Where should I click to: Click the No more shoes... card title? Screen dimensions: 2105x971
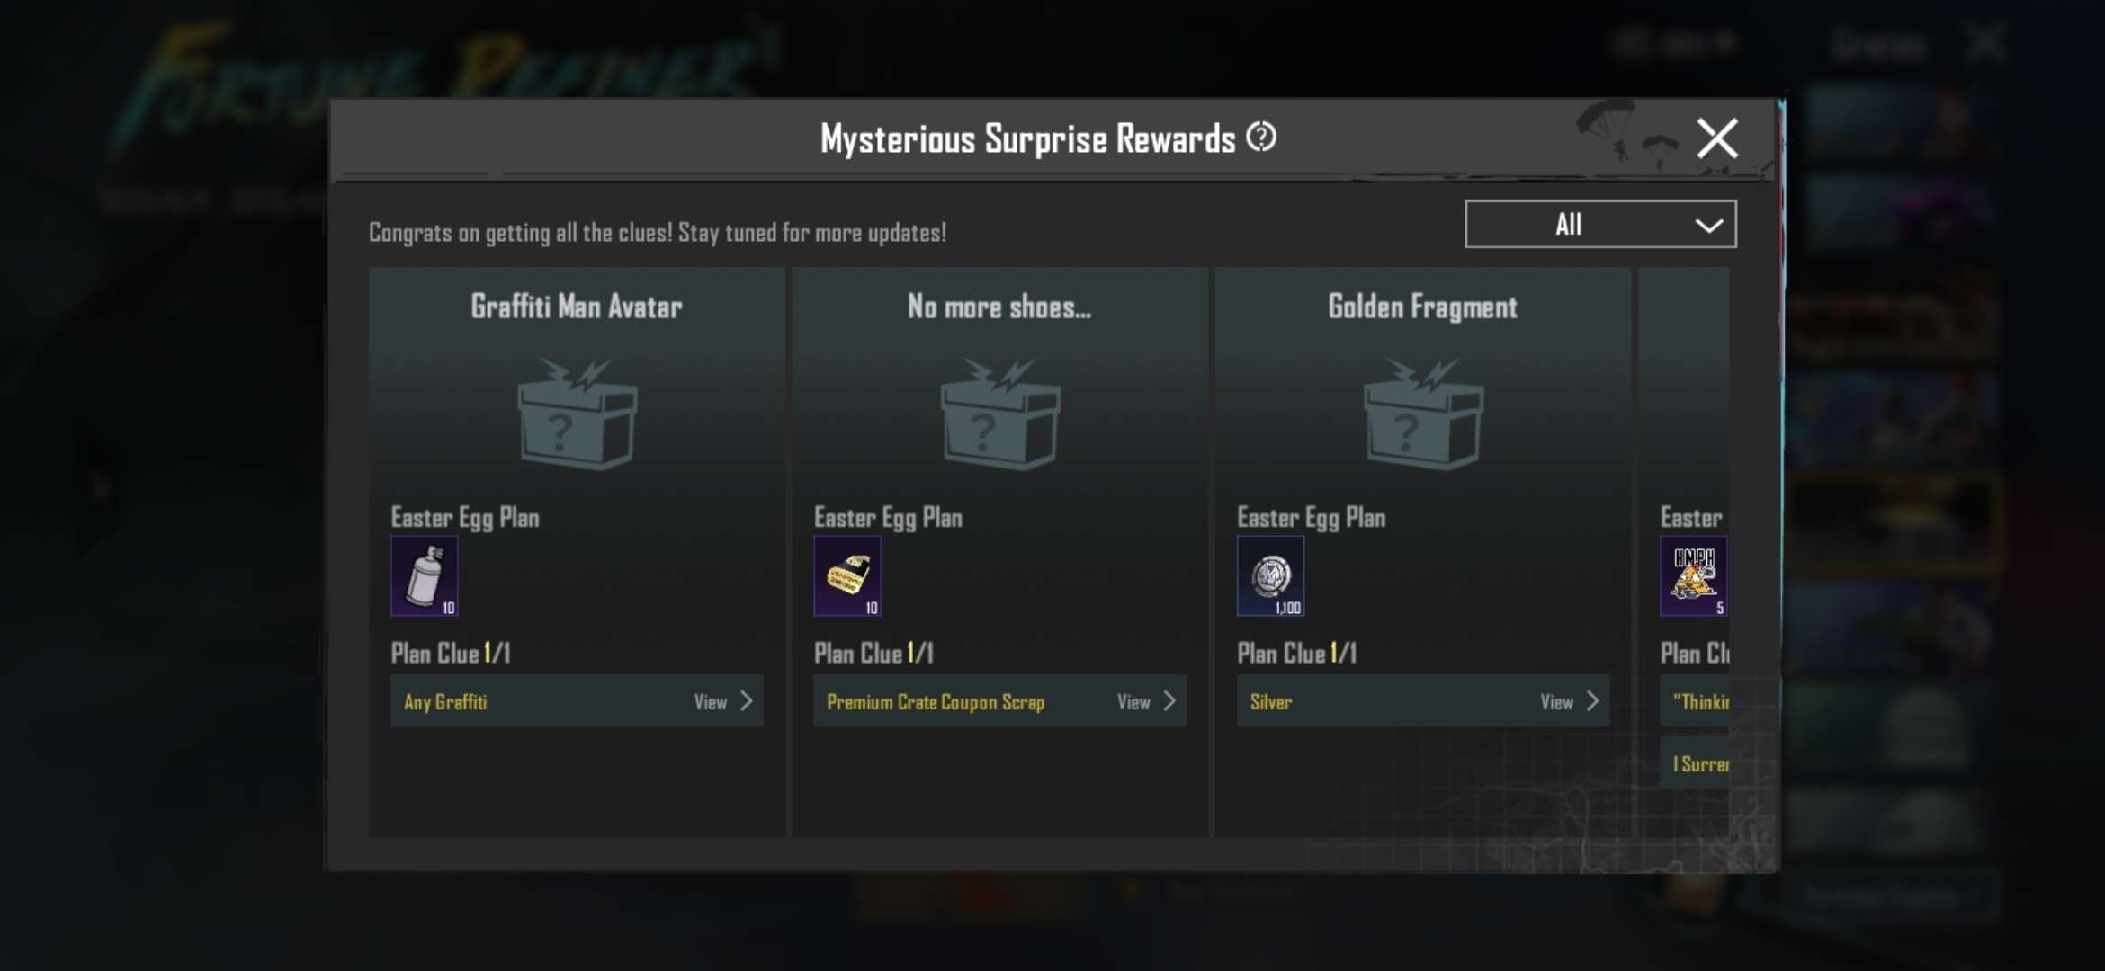point(999,307)
